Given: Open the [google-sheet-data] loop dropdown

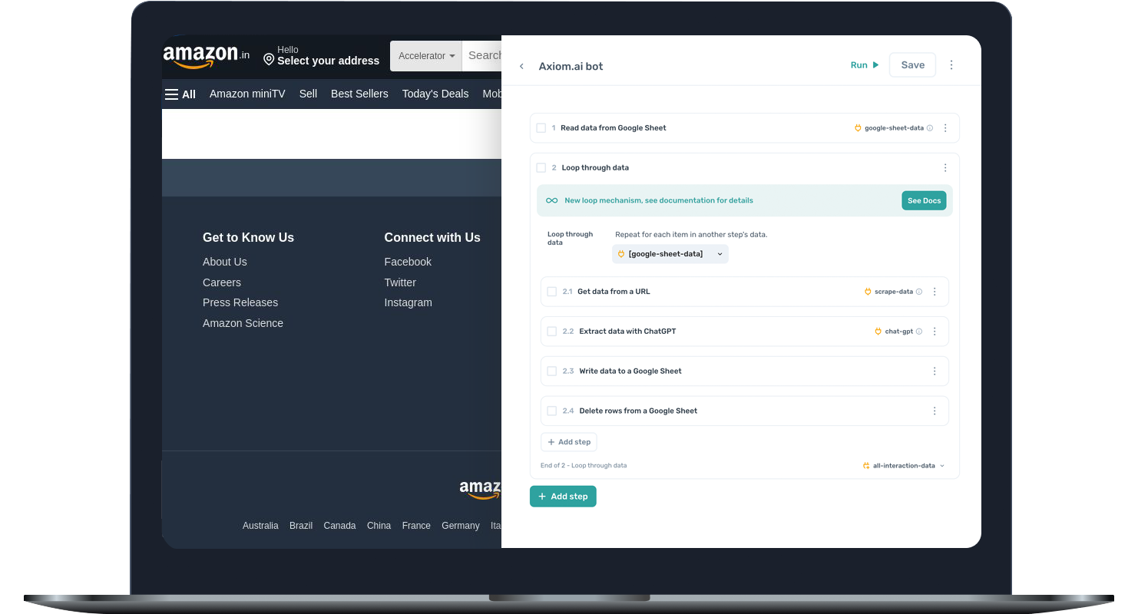Looking at the screenshot, I should [670, 254].
